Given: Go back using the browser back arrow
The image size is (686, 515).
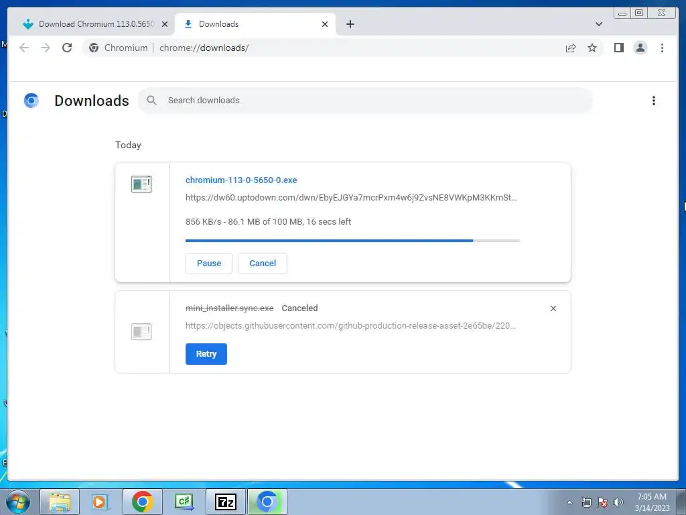Looking at the screenshot, I should (24, 48).
